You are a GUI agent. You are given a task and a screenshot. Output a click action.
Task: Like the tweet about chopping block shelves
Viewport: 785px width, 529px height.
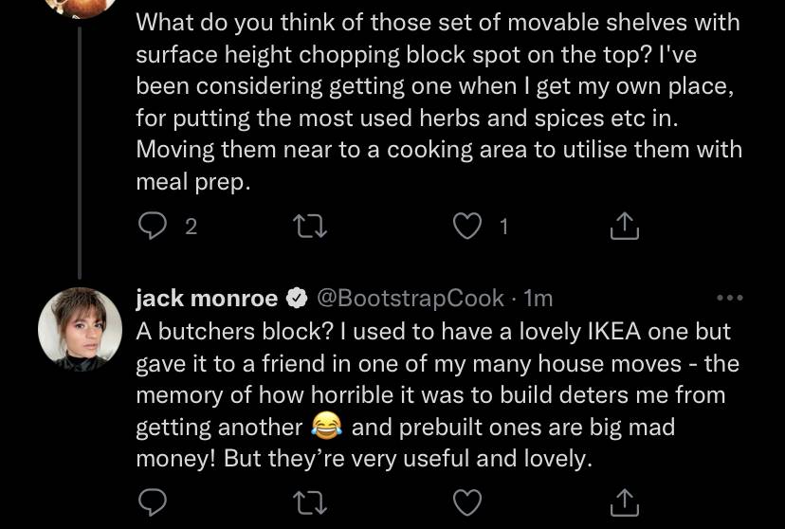point(467,227)
